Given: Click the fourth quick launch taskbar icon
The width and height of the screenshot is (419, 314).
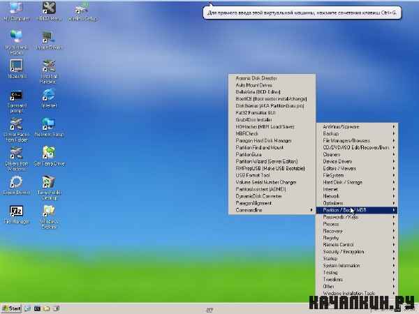Looking at the screenshot, I should (56, 309).
